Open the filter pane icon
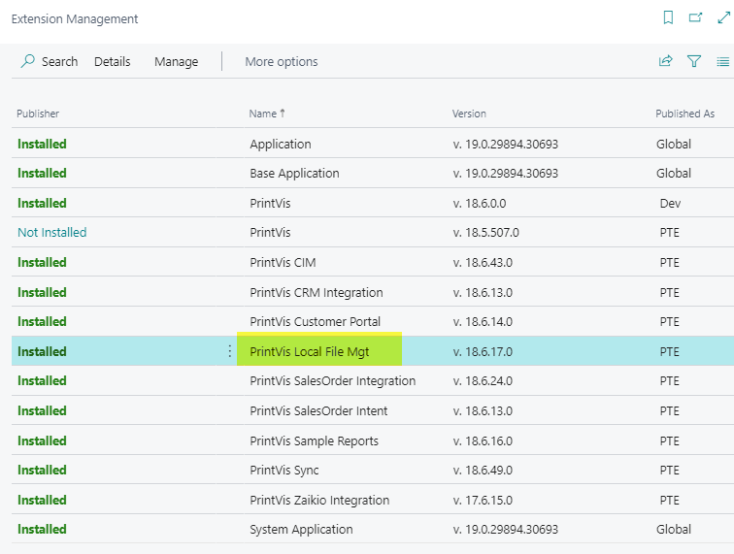This screenshot has width=734, height=554. (x=694, y=61)
